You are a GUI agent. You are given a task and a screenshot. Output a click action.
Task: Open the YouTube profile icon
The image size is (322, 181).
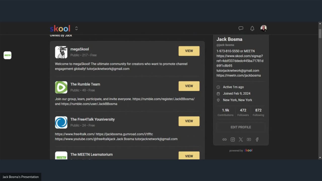click(249, 140)
